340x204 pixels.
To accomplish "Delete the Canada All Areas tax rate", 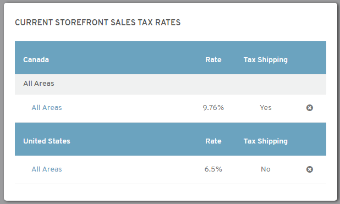I will tap(309, 108).
